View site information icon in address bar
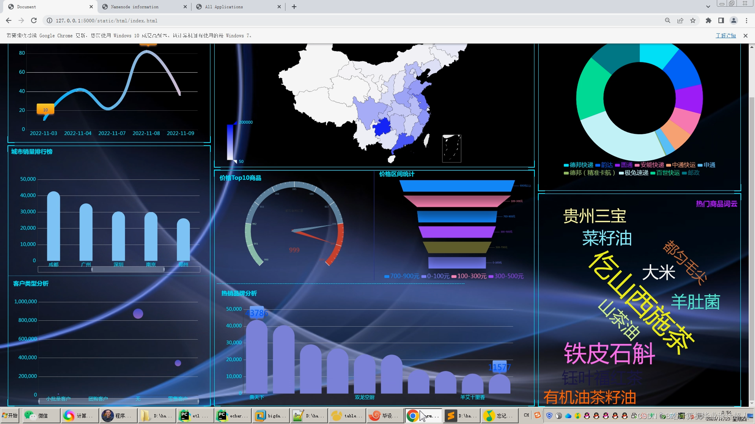 pos(50,20)
